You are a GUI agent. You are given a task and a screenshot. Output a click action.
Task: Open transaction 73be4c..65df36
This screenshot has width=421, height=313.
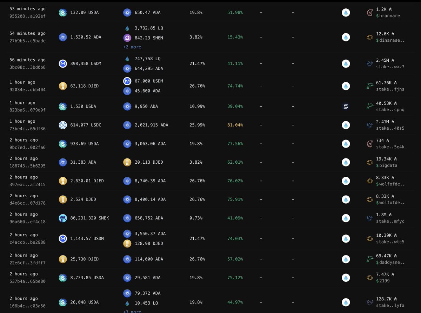point(27,129)
